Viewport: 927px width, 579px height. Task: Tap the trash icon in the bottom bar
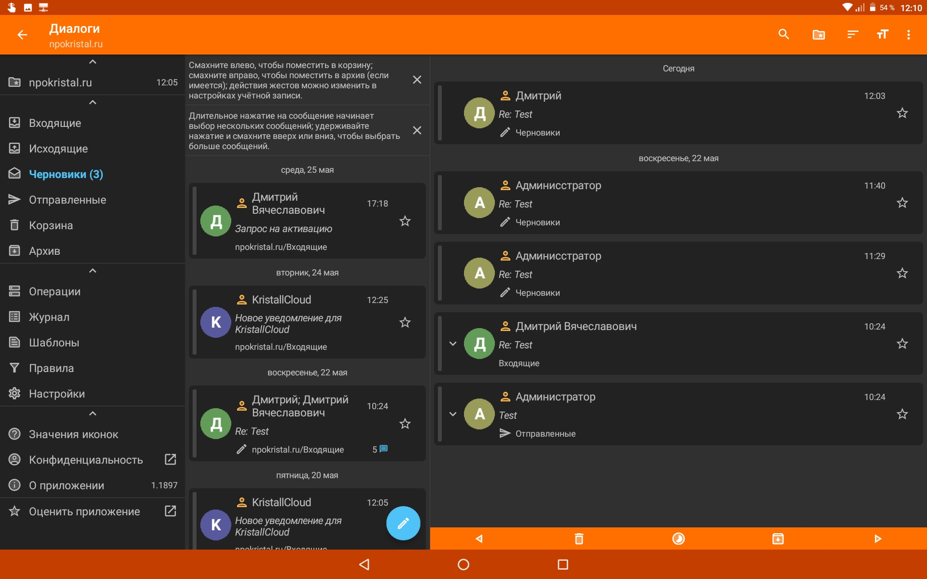coord(579,538)
